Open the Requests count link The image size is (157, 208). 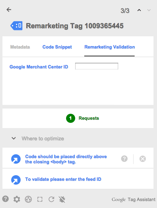pos(89,118)
